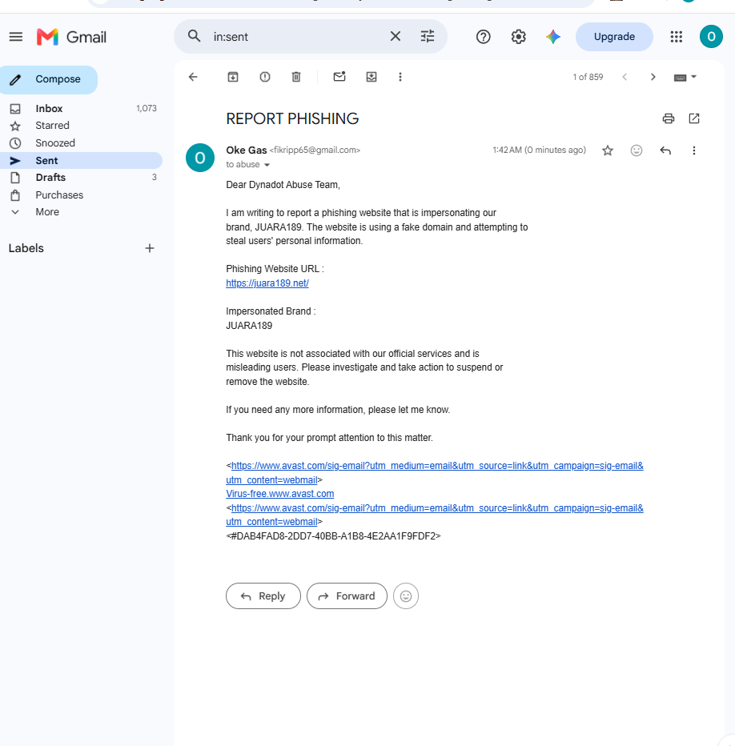Click the Labels heading

[x=26, y=248]
